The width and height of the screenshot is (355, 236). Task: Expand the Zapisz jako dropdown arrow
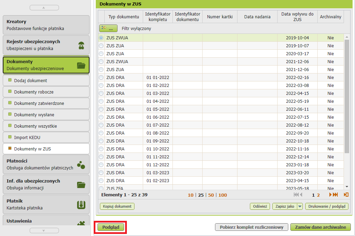click(x=300, y=206)
